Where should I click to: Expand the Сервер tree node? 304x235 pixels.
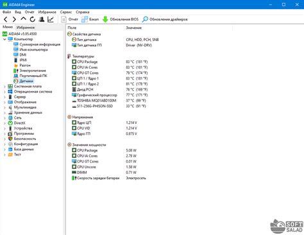click(4, 97)
